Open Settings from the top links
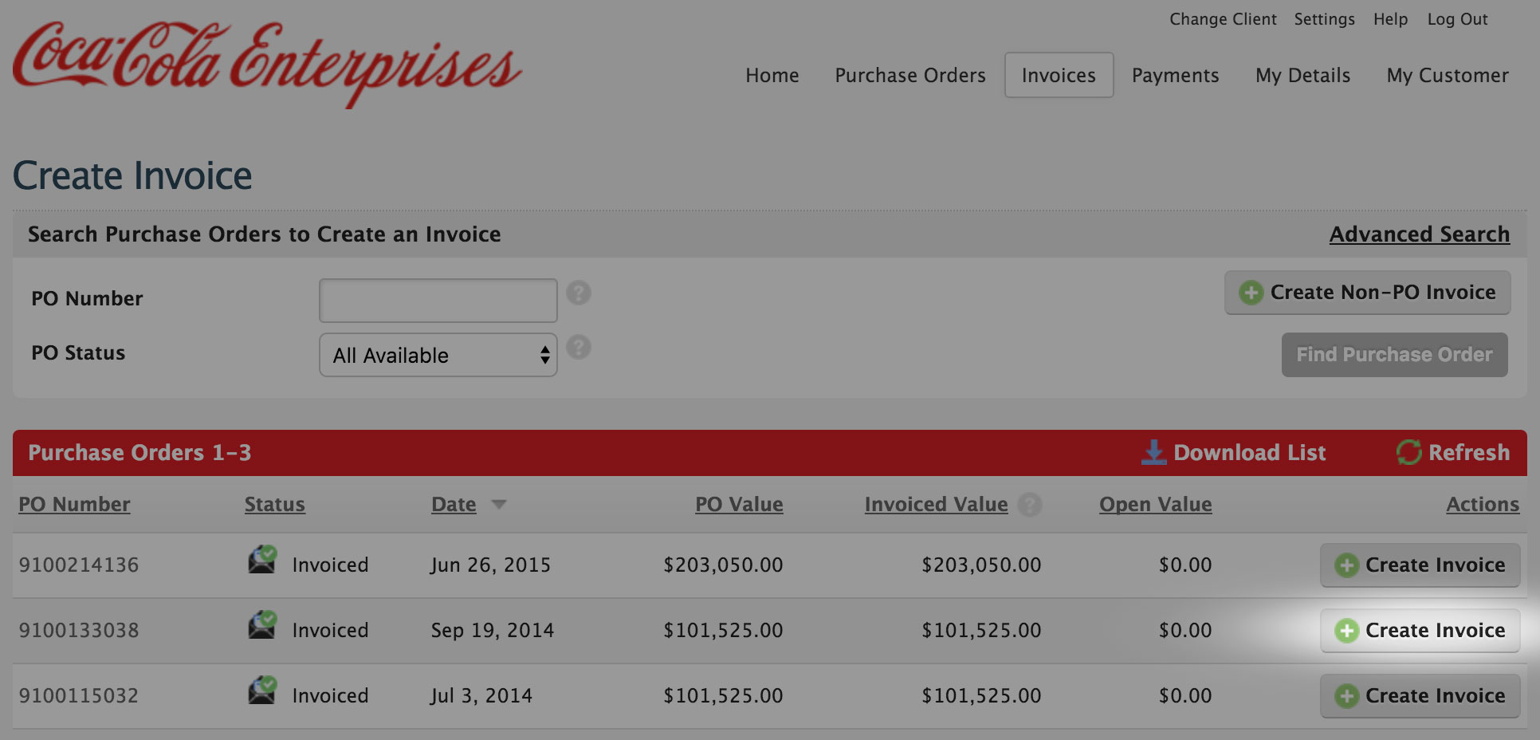The width and height of the screenshot is (1540, 740). (x=1324, y=19)
